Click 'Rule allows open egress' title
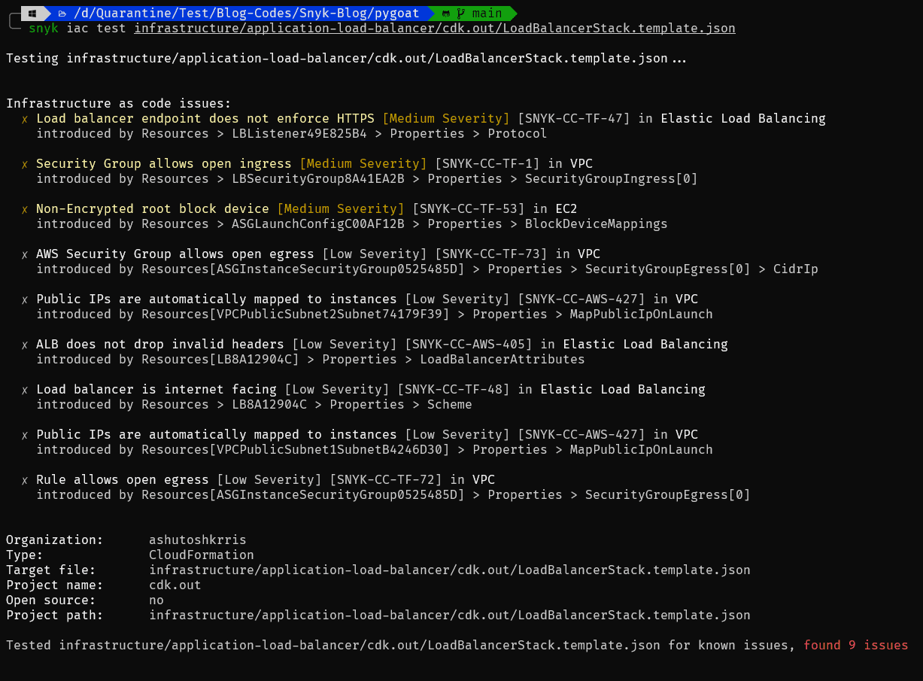Viewport: 923px width, 681px height. [123, 479]
